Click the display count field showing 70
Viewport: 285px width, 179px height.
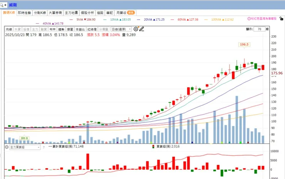[x=259, y=29]
